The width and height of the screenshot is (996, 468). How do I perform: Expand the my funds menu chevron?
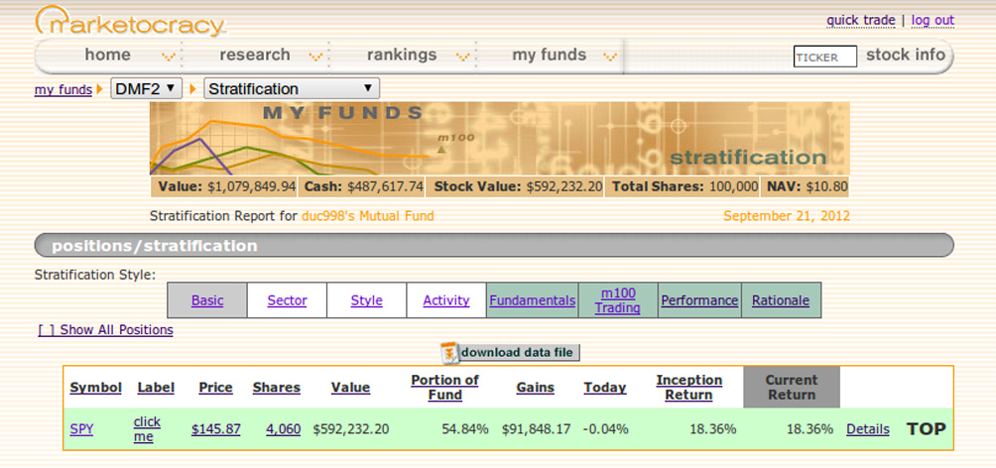pos(610,57)
